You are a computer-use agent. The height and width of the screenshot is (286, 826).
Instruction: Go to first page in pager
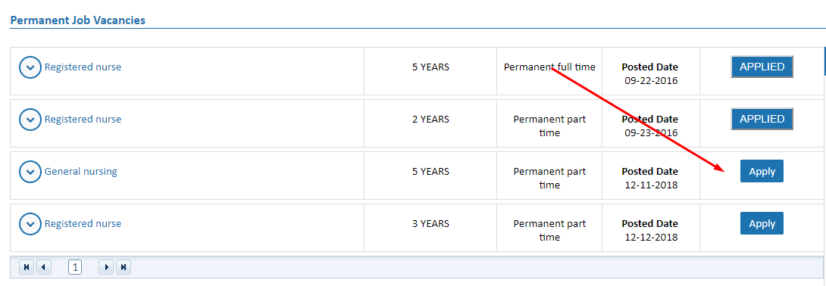(x=27, y=268)
